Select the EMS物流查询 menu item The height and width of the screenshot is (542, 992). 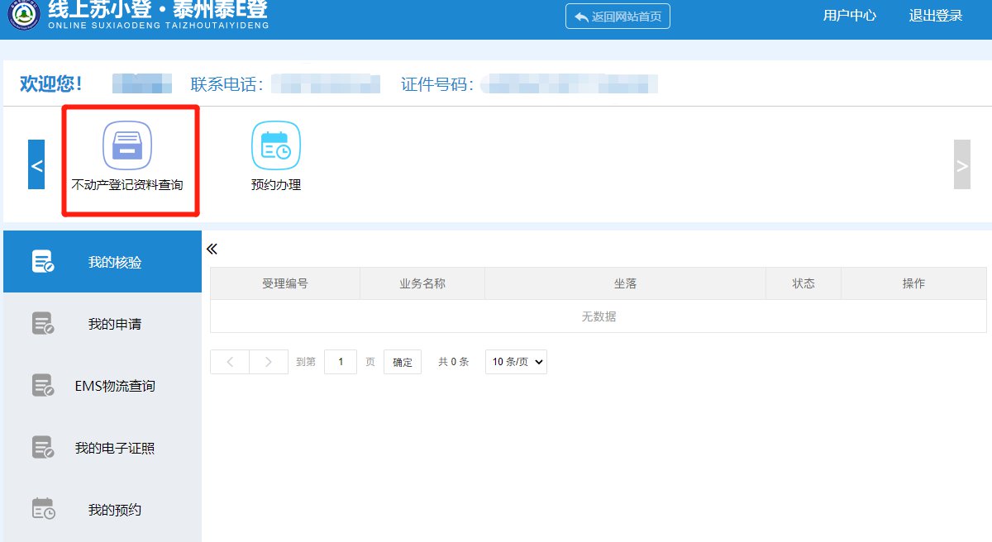(114, 386)
